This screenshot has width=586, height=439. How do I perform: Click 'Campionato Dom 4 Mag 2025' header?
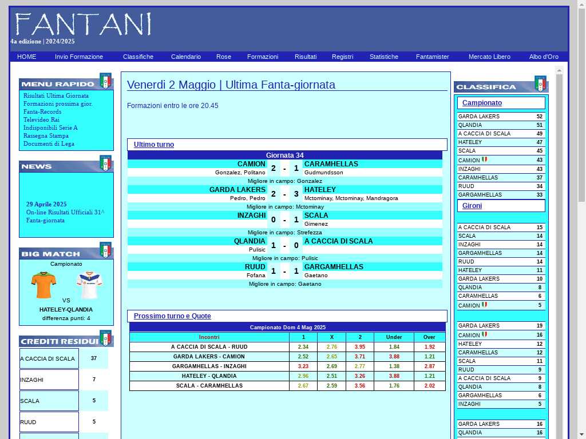[288, 328]
